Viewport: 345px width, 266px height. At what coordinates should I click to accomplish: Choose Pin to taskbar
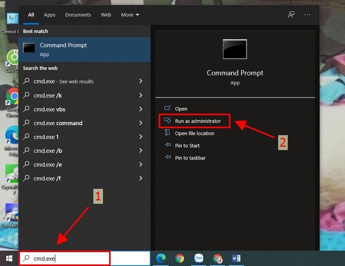[190, 158]
